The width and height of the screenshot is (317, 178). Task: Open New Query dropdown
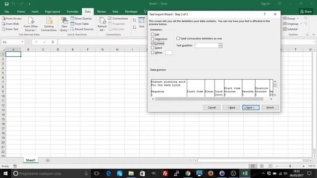(64, 24)
